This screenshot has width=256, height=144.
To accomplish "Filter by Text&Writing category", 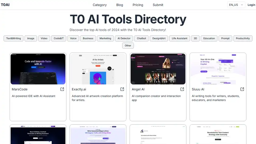I will tap(14, 38).
